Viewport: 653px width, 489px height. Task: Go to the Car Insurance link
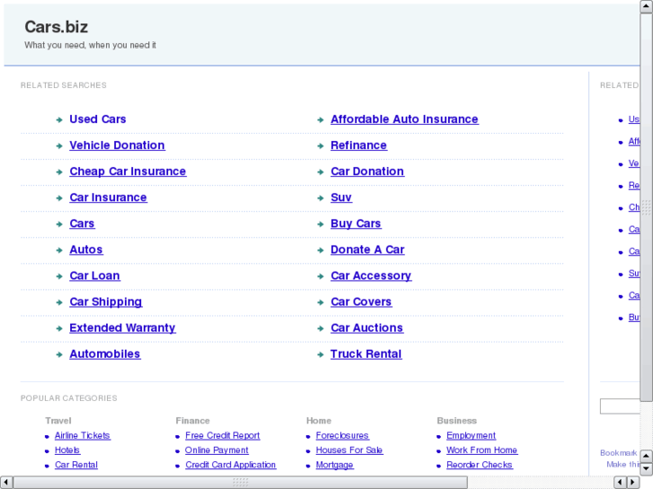coord(108,197)
